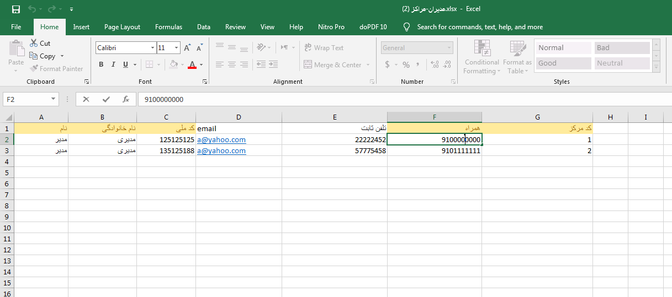This screenshot has height=297, width=672.
Task: Open the font size dropdown
Action: tap(176, 48)
